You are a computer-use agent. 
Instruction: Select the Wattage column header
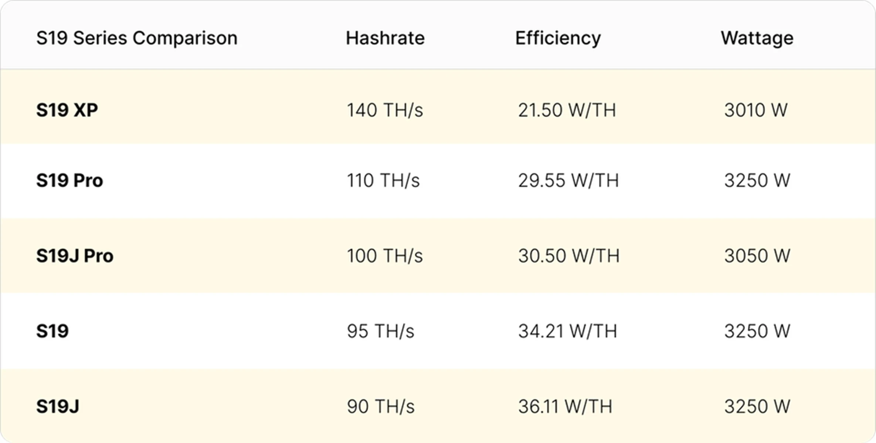click(757, 38)
